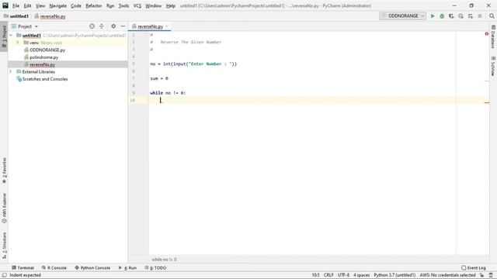Hide the Project panel with minus icon

click(x=123, y=26)
